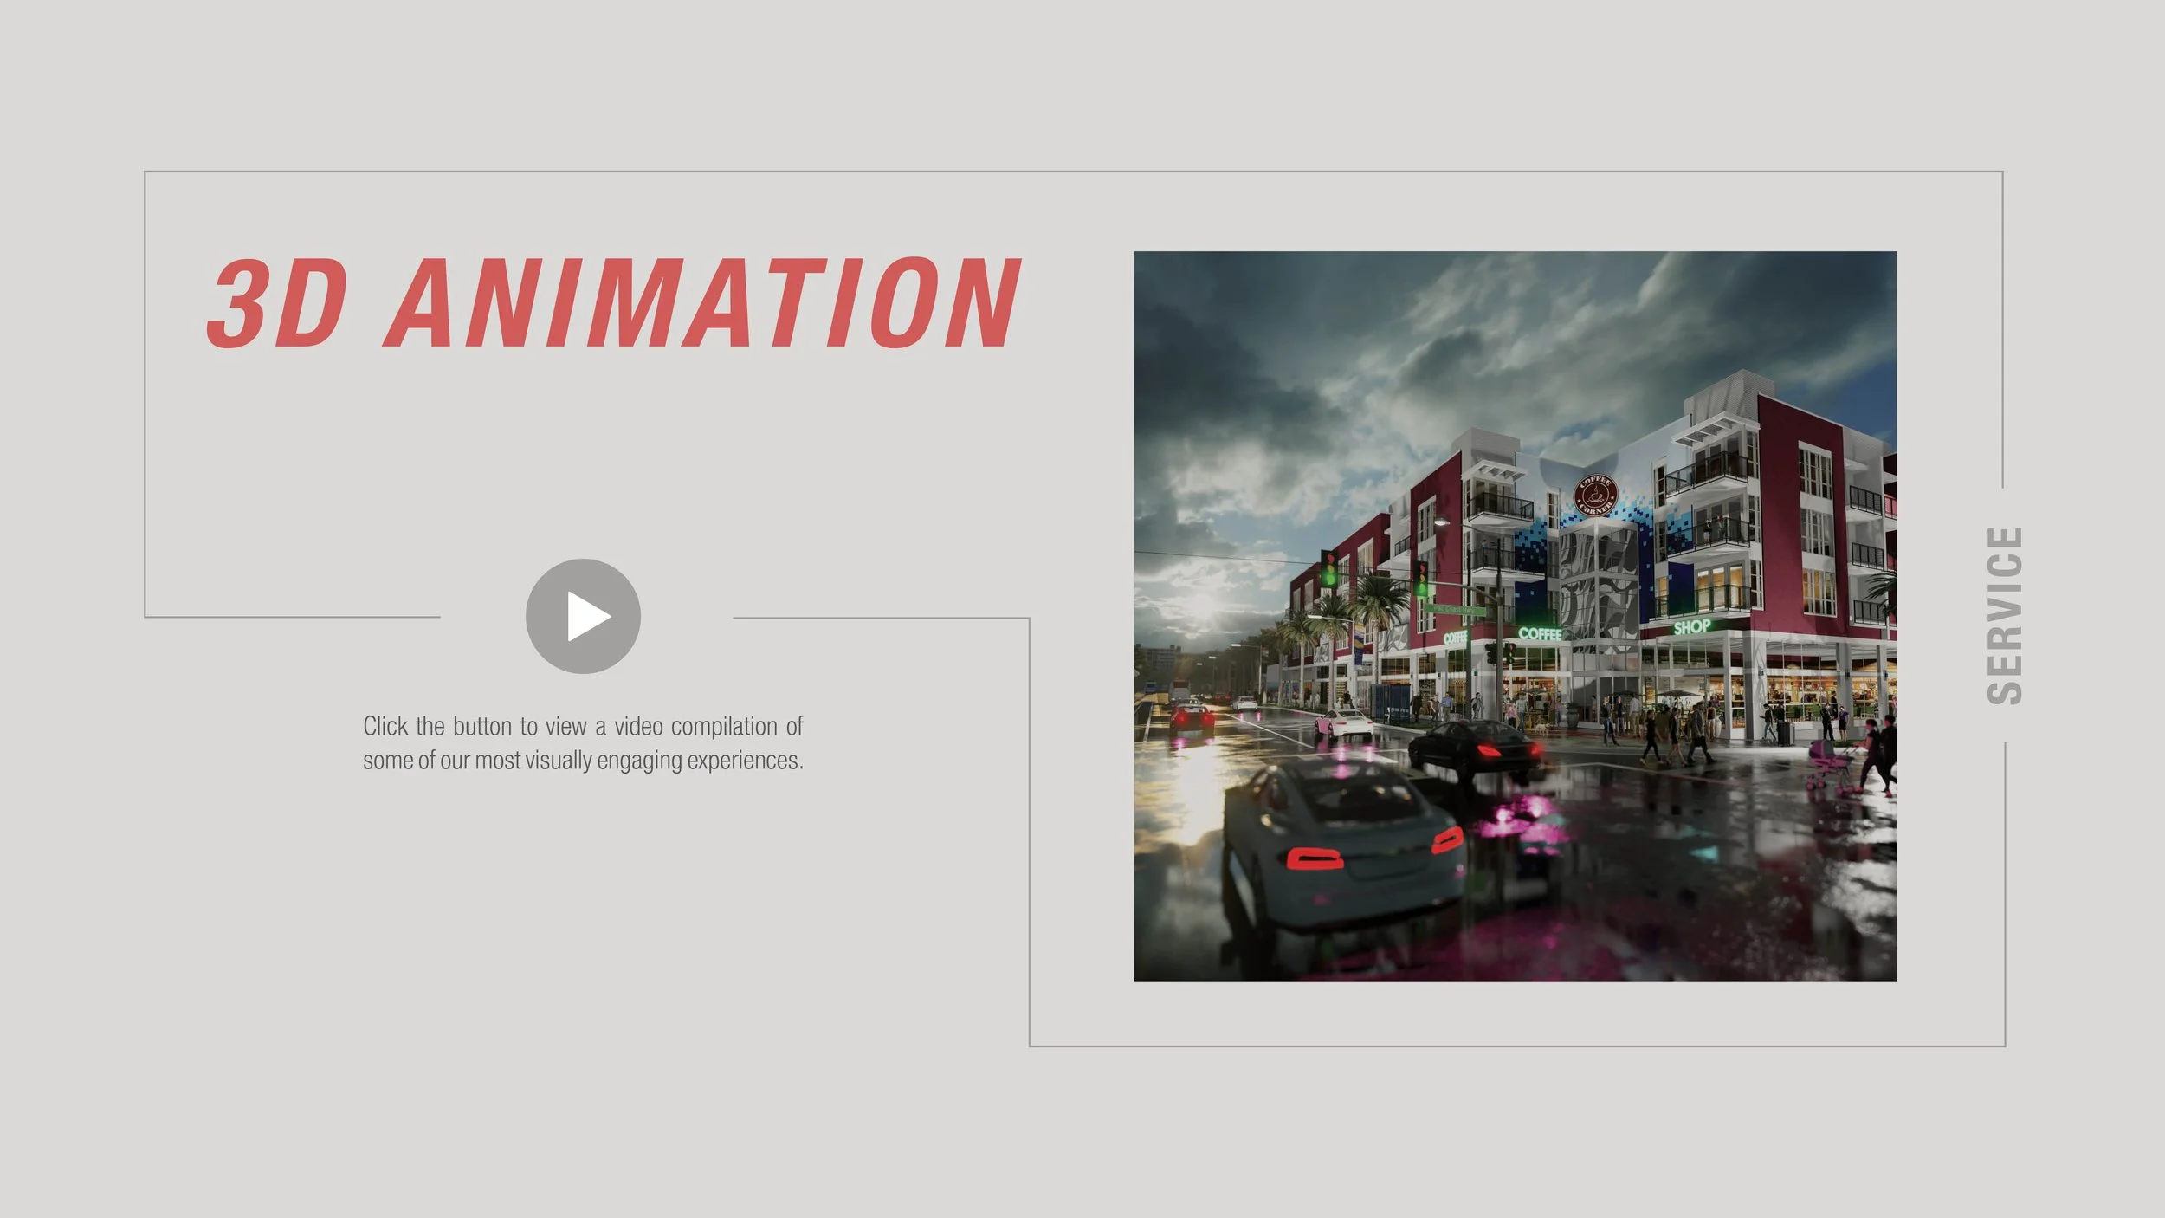Click the vertical SERVICE label
Viewport: 2165px width, 1218px height.
2004,615
